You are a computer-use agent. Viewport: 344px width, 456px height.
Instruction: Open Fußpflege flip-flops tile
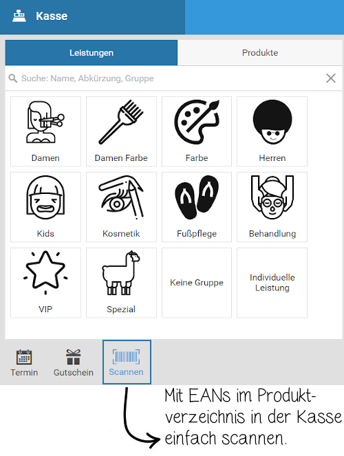pos(197,207)
